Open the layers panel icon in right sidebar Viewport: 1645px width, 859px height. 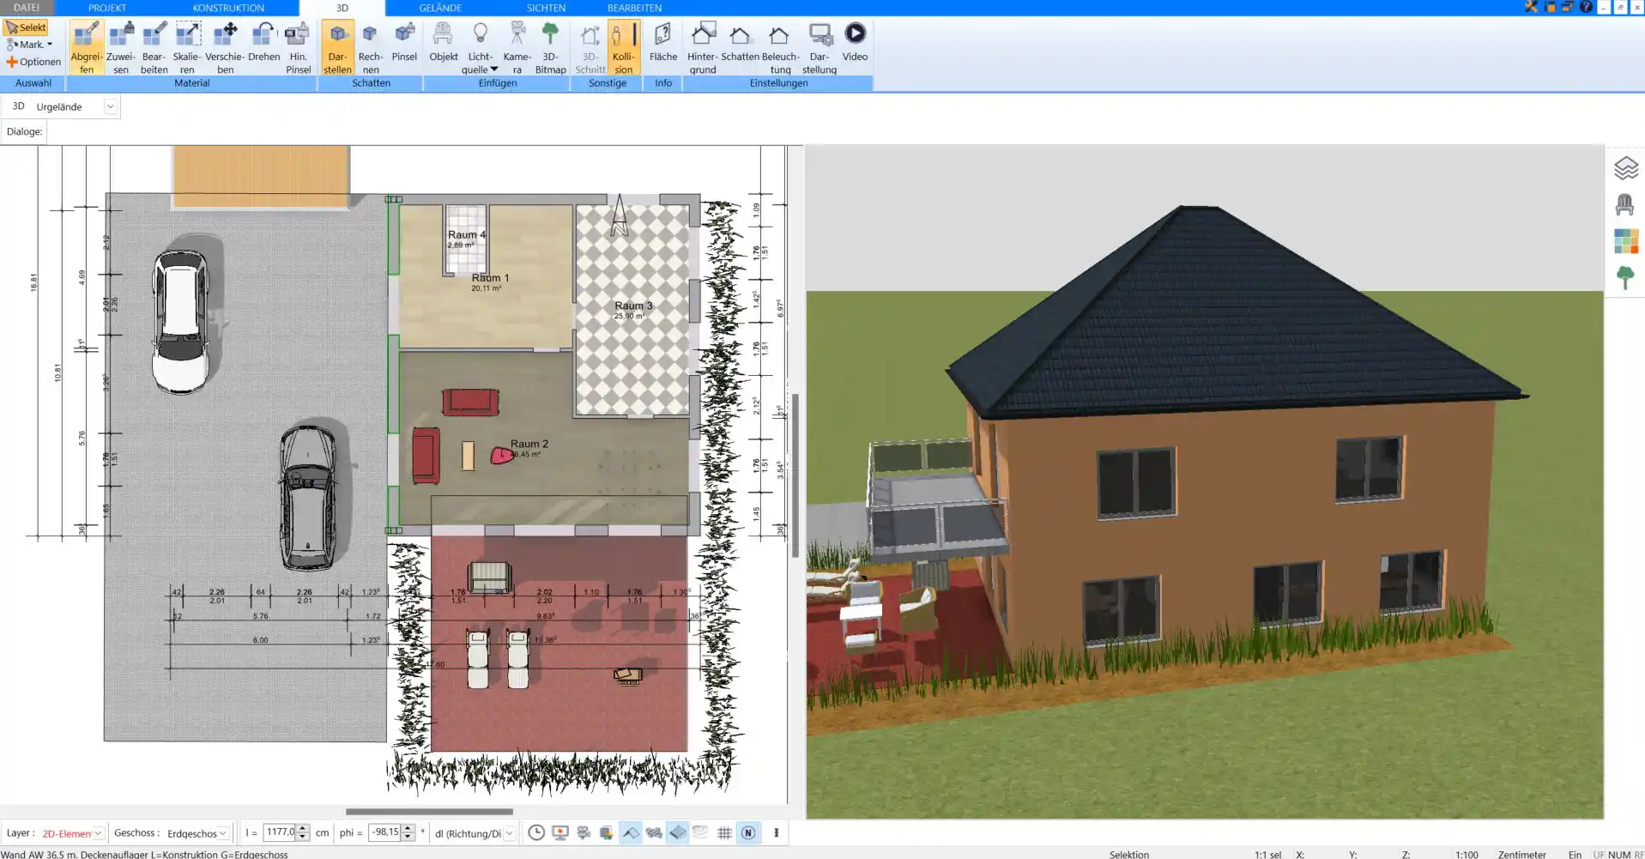coord(1625,168)
